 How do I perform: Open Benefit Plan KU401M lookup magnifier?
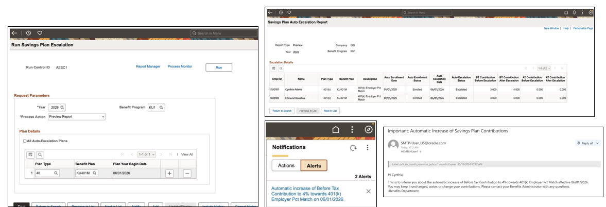click(x=94, y=174)
